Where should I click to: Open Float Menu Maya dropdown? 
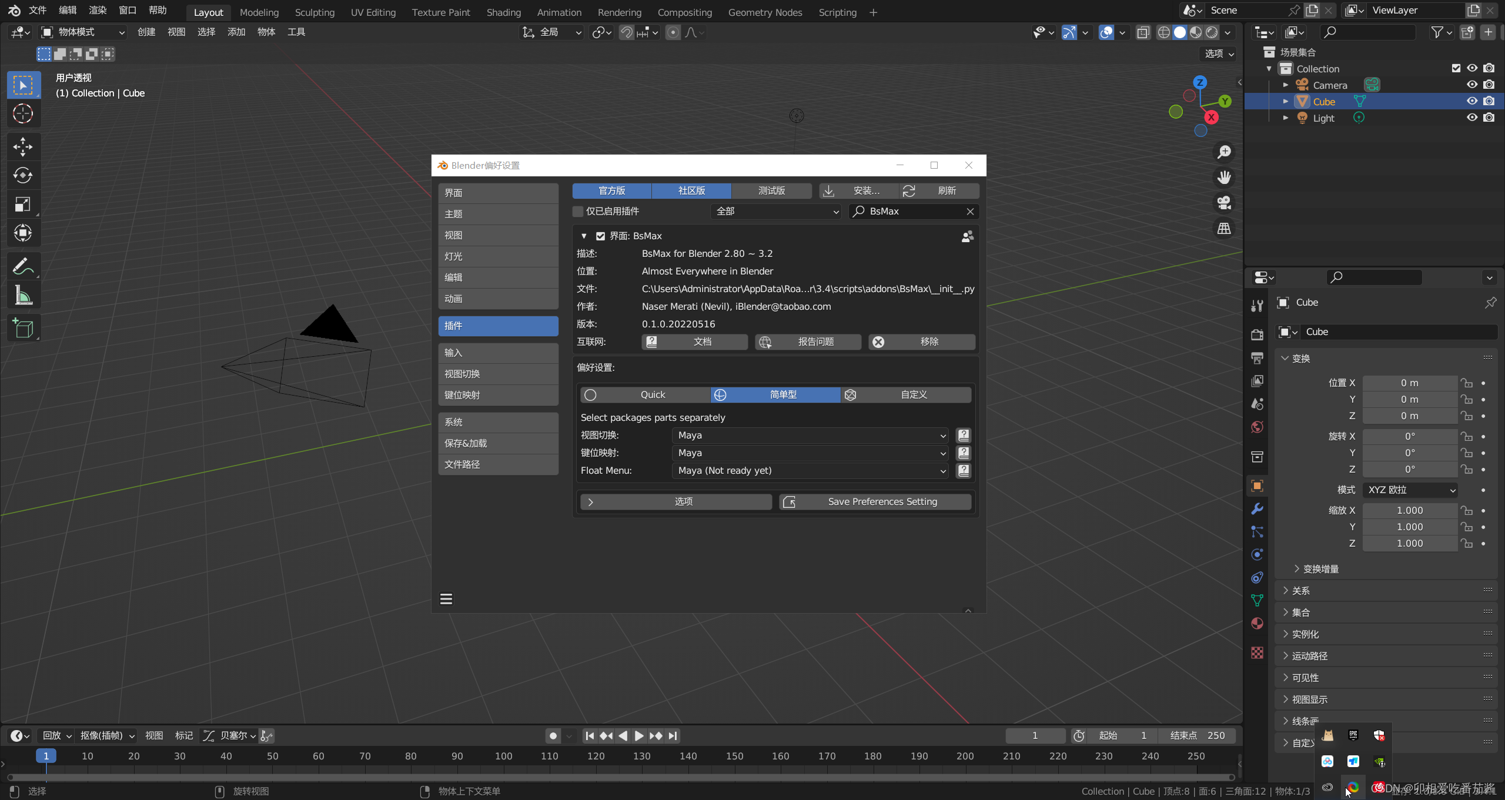(807, 470)
